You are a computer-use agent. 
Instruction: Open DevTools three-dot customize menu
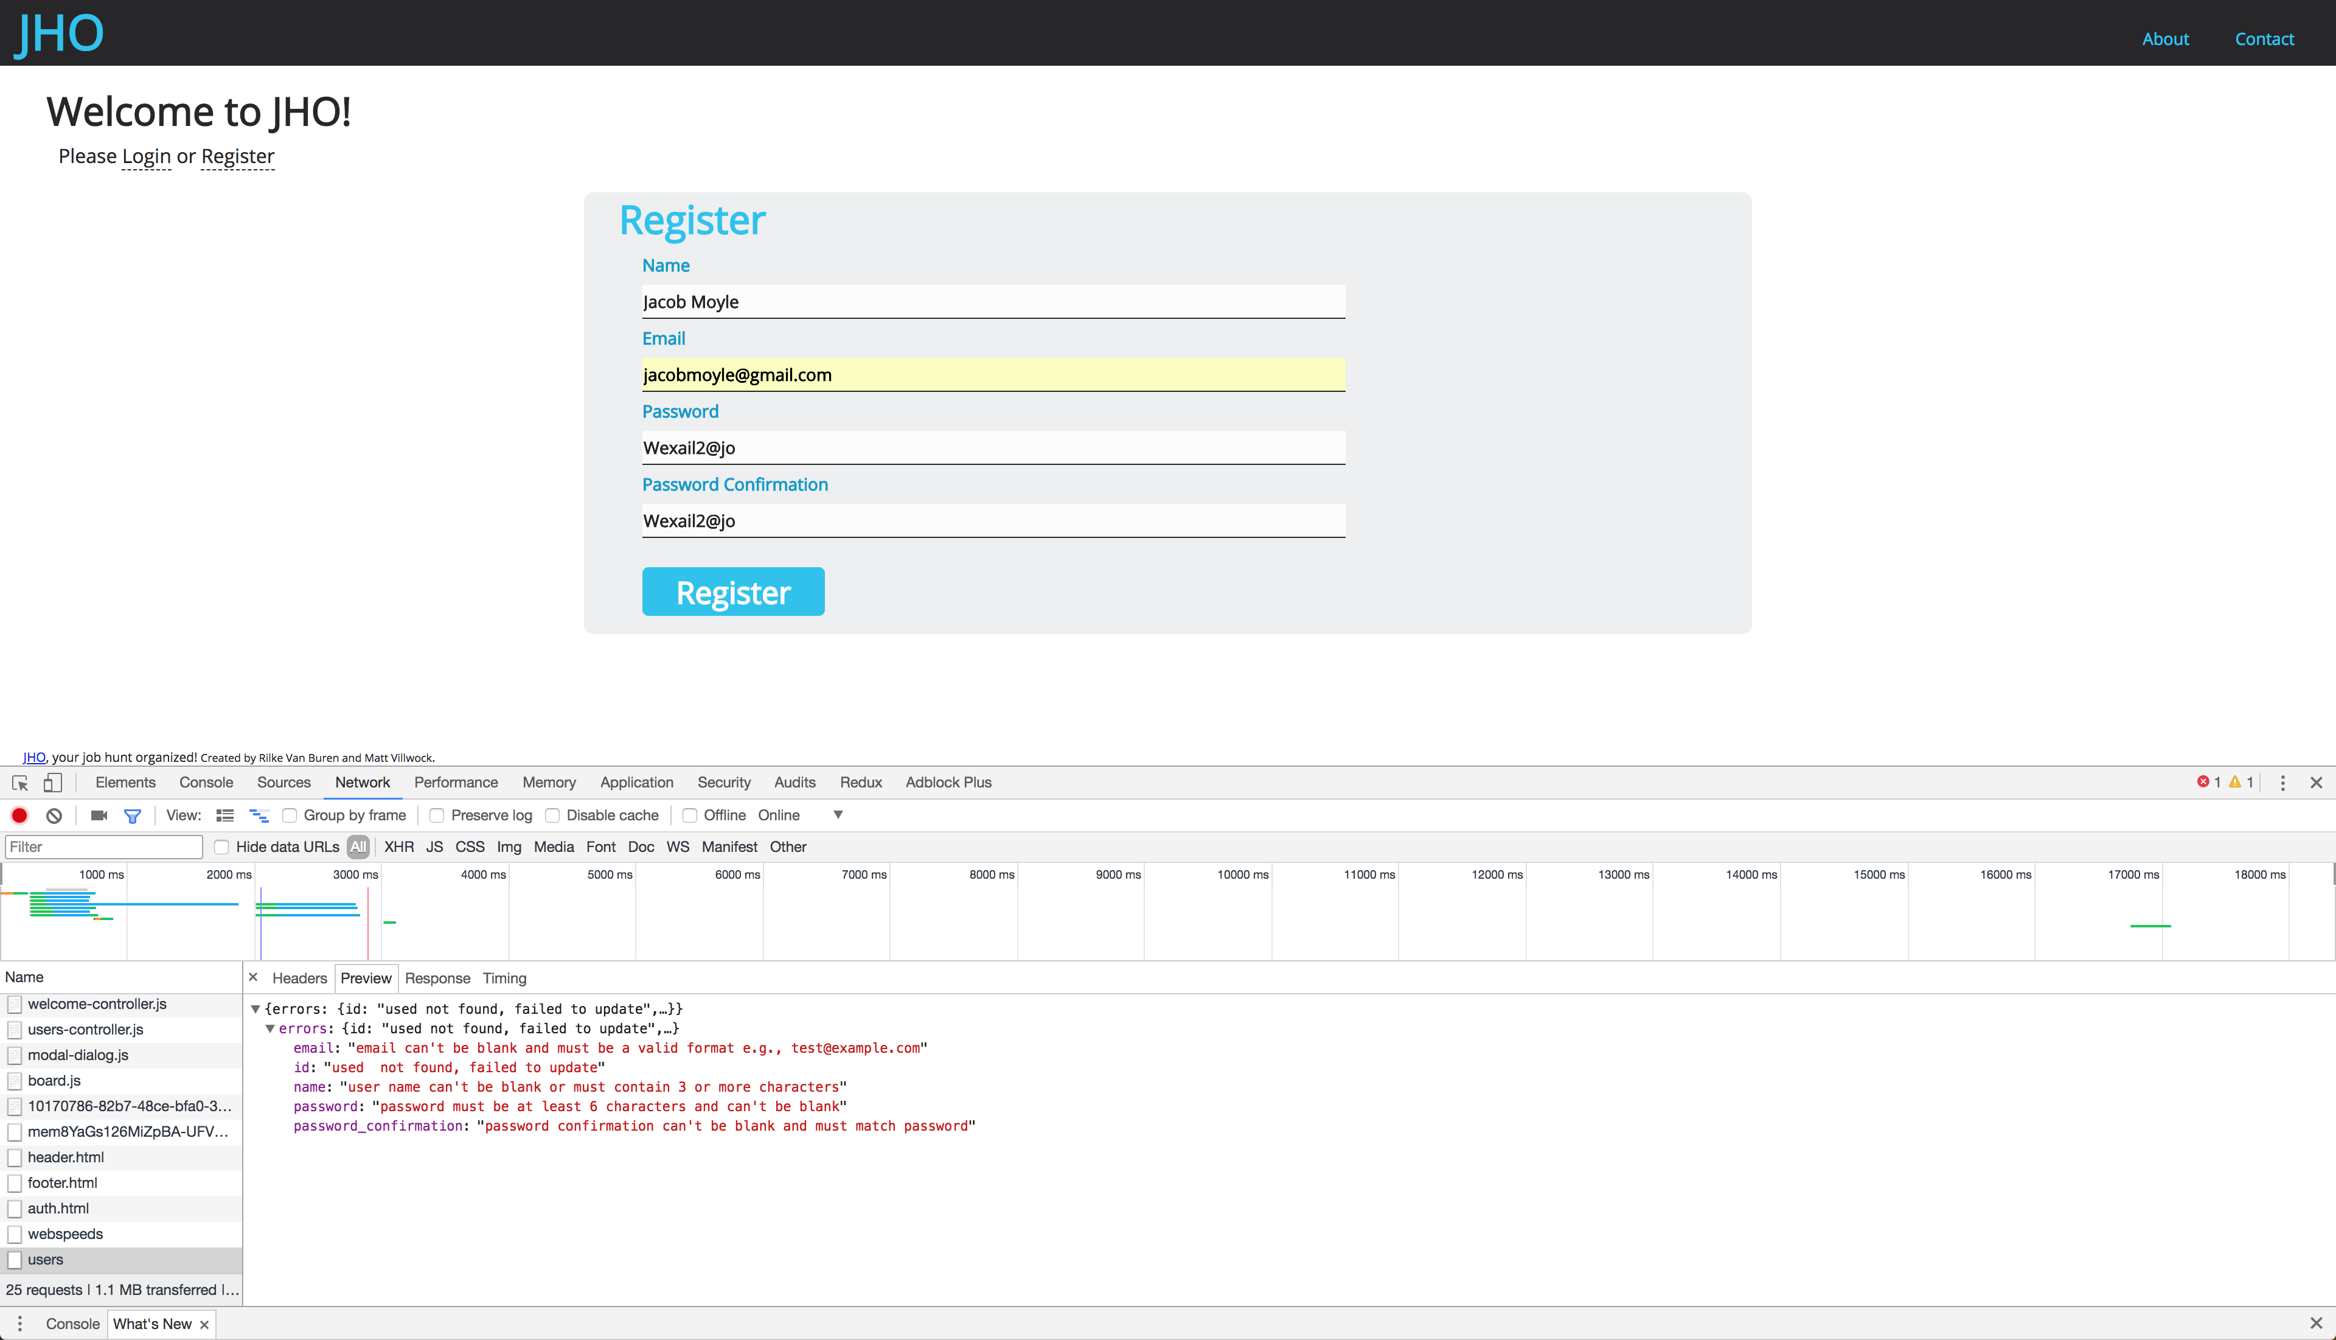click(x=2282, y=783)
